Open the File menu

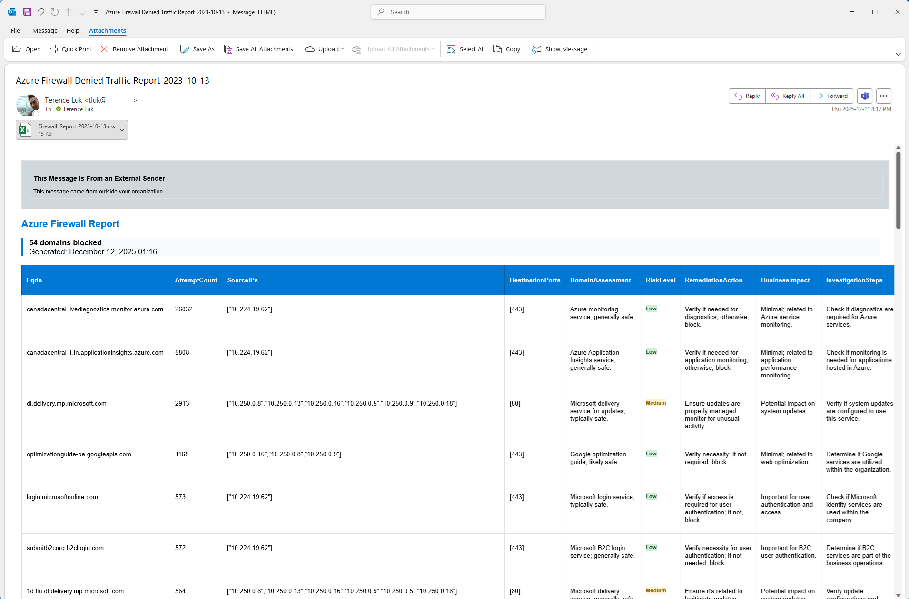click(x=15, y=30)
